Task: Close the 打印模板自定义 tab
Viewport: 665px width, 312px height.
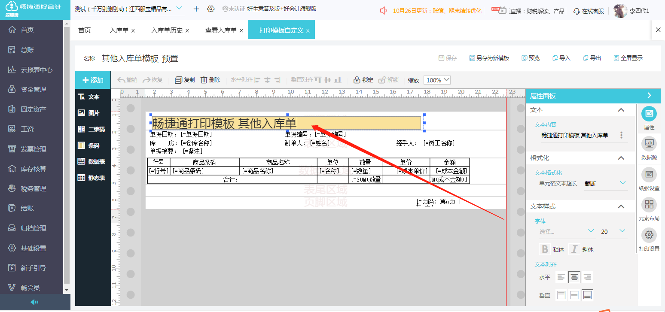Action: point(308,31)
